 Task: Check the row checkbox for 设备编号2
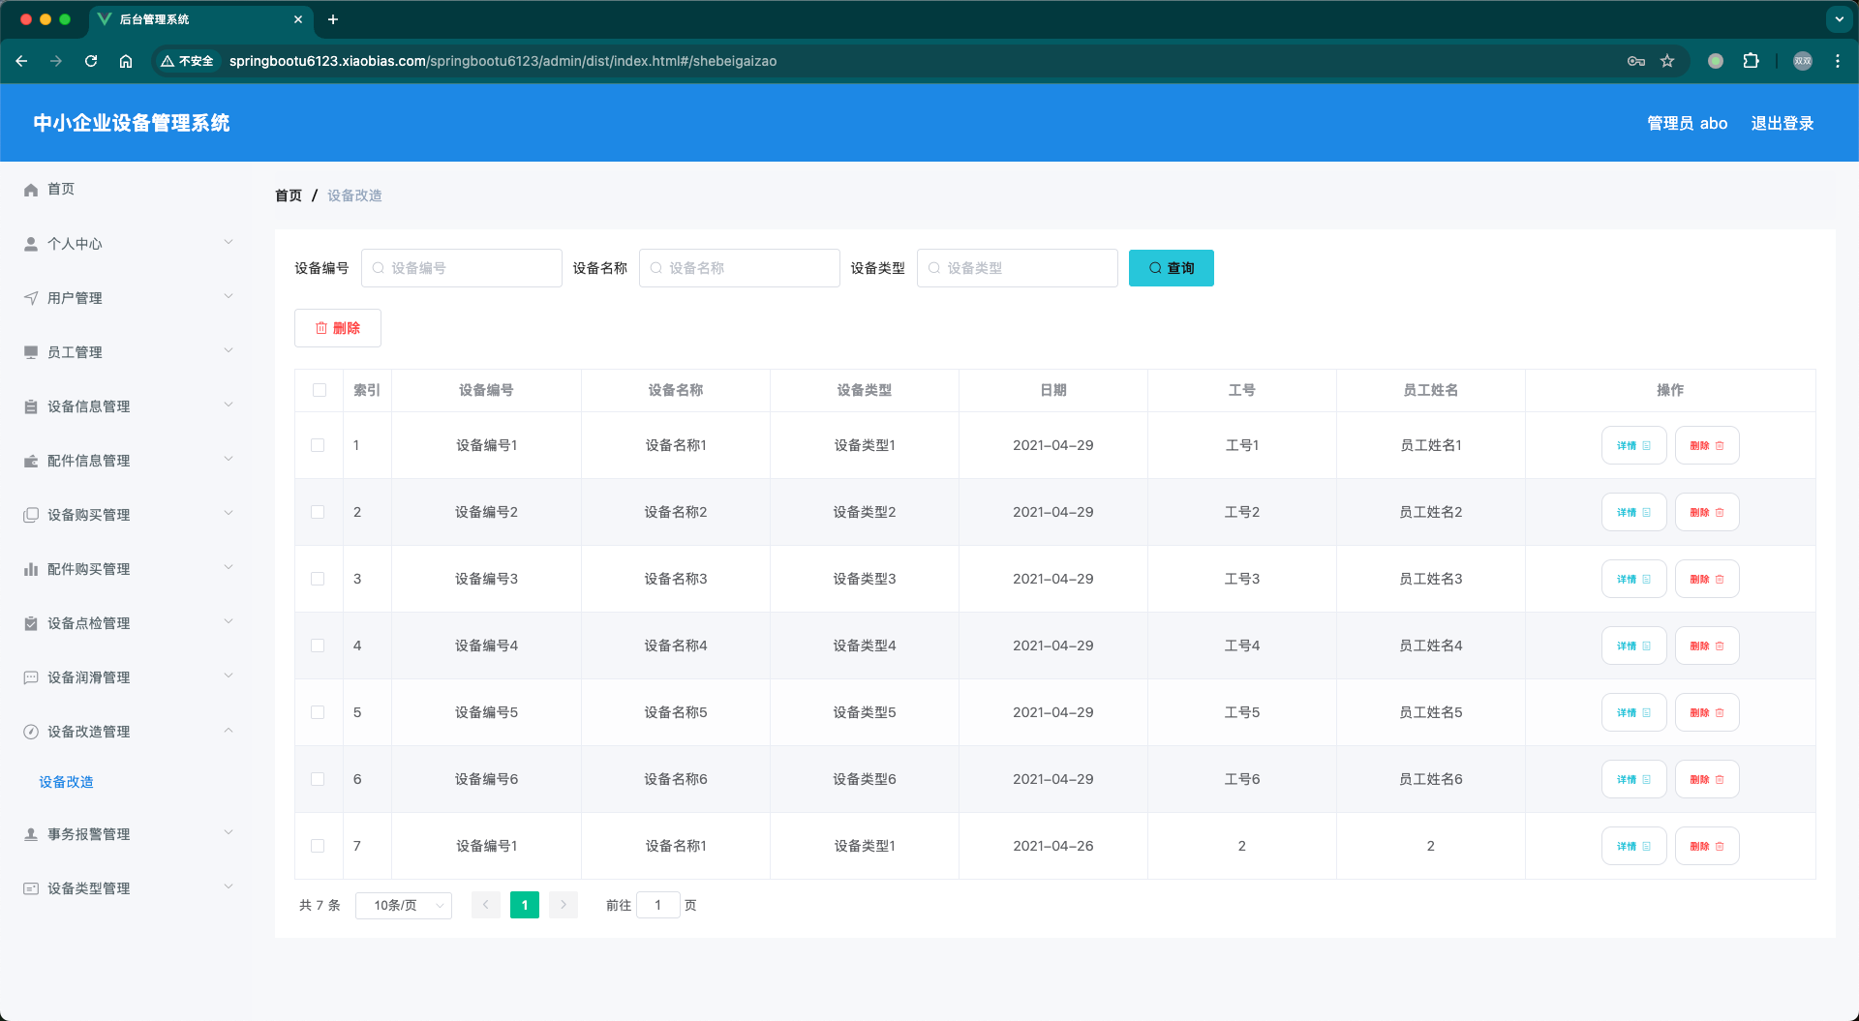tap(318, 512)
